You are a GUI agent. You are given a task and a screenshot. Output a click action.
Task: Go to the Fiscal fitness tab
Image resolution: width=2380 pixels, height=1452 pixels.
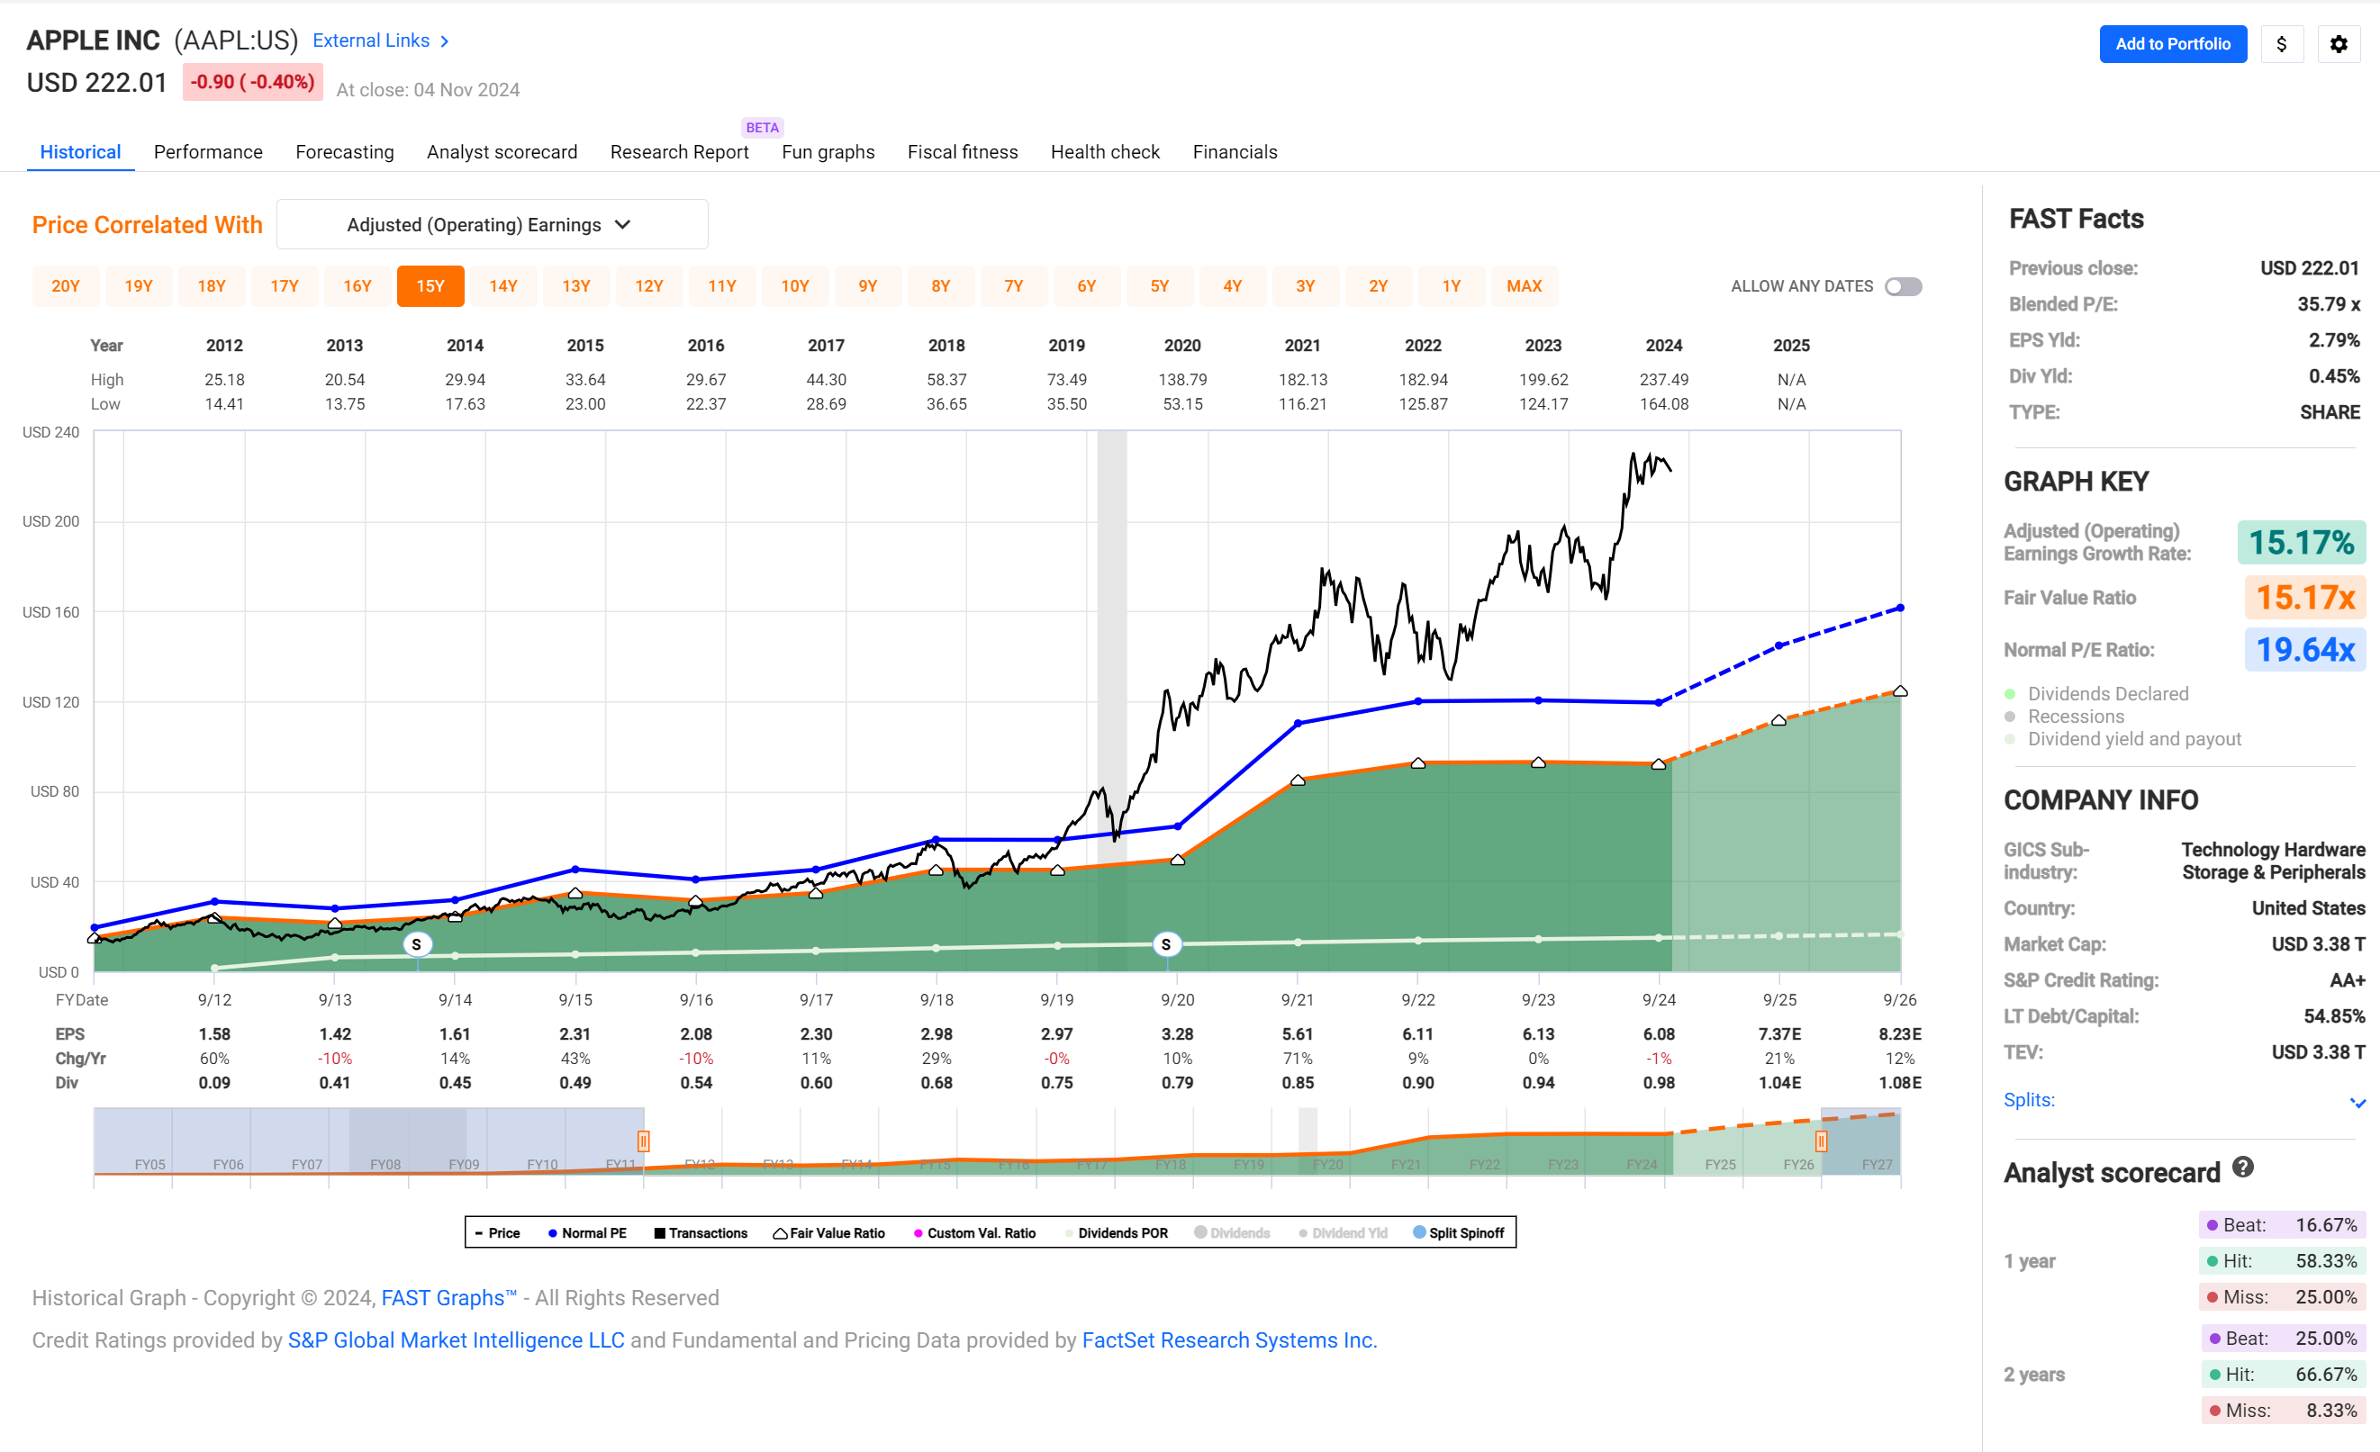[962, 151]
